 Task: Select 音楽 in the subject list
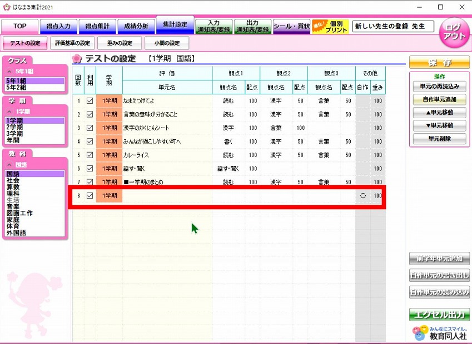click(35, 207)
